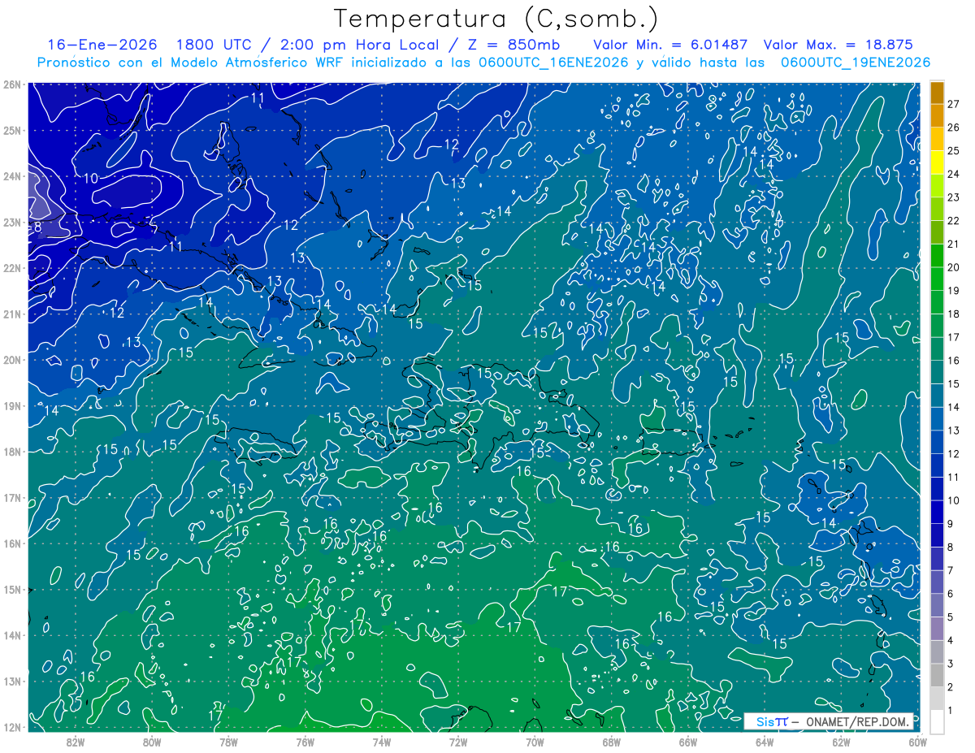Click the "18N" latitude axis label

tap(12, 451)
